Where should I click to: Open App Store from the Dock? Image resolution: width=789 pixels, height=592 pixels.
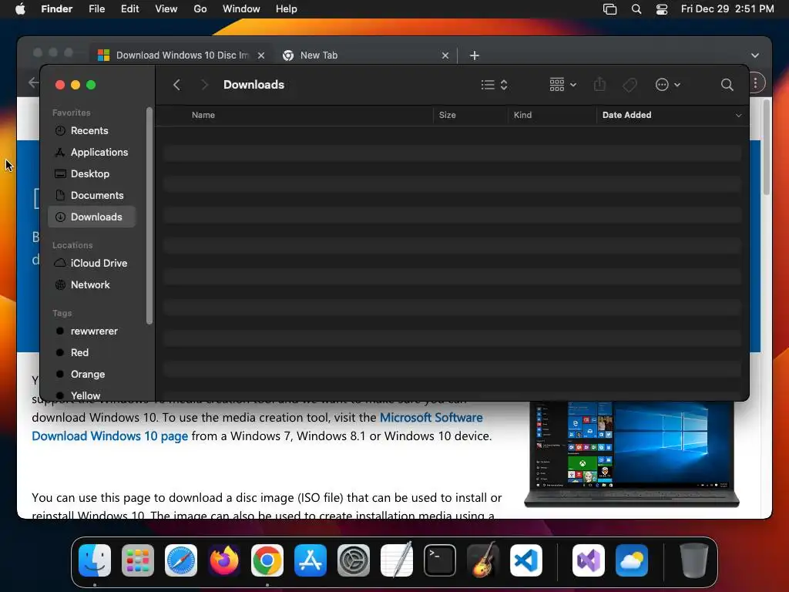(x=311, y=560)
